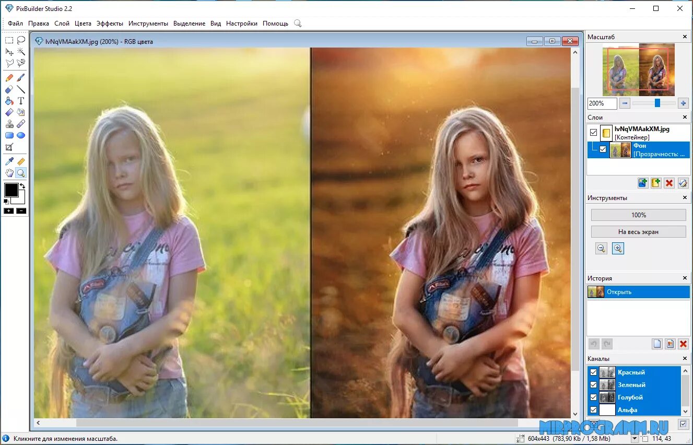Select the rectangular marquee selection tool
693x445 pixels.
point(9,40)
